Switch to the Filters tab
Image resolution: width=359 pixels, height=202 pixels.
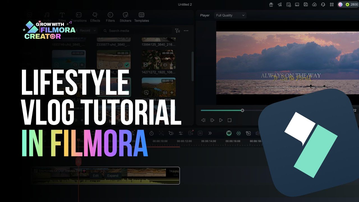click(x=110, y=17)
